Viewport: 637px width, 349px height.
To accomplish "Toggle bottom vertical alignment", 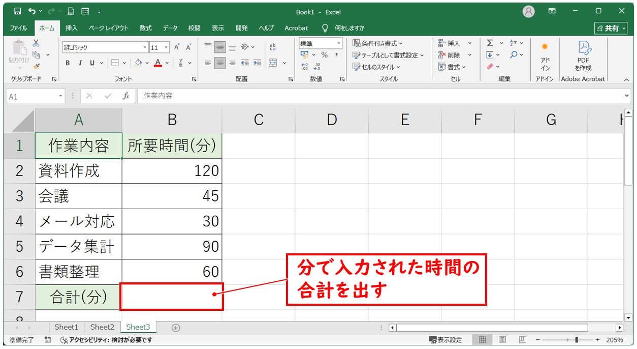I will tap(232, 47).
